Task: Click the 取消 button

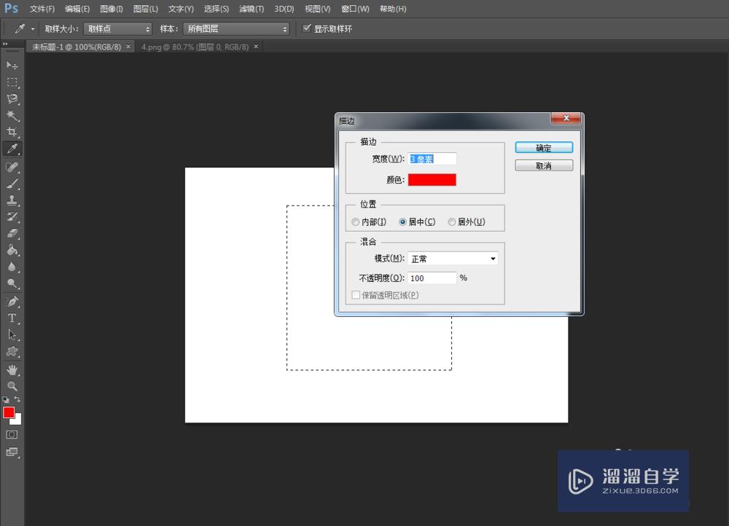Action: coord(544,165)
